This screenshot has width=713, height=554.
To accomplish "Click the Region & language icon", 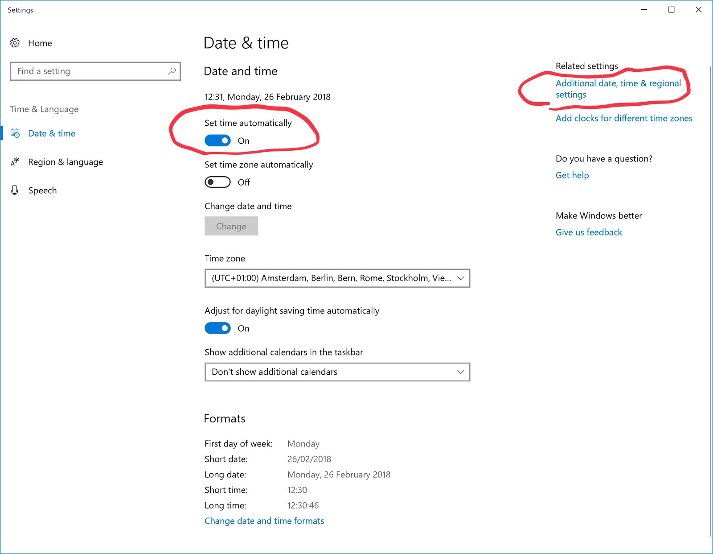I will [x=15, y=162].
